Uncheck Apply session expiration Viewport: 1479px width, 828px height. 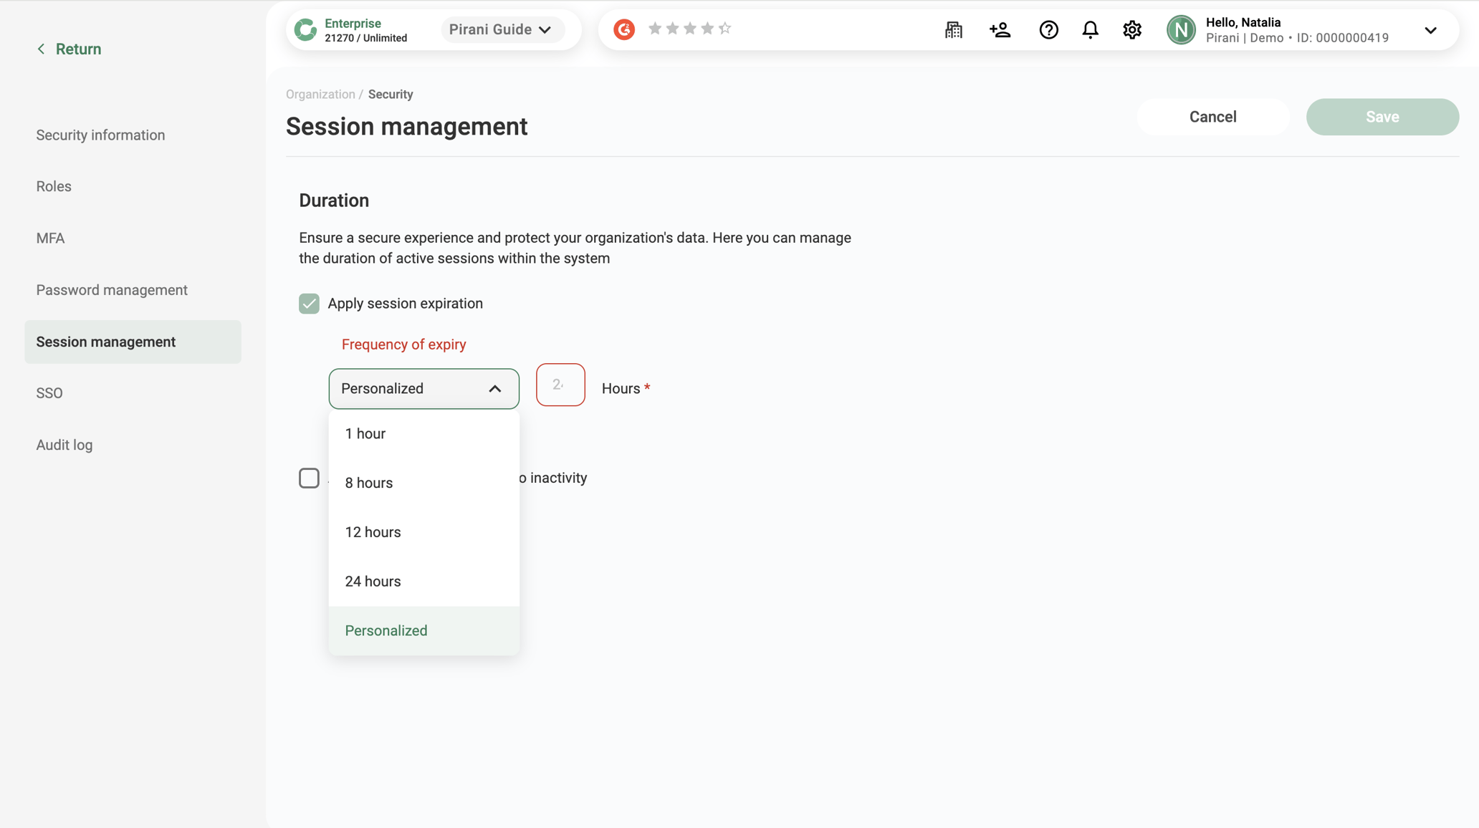tap(309, 303)
